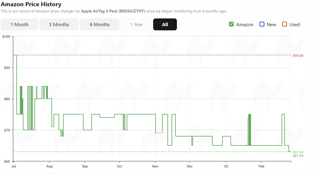
Task: Select the All time range button
Action: pyautogui.click(x=165, y=24)
